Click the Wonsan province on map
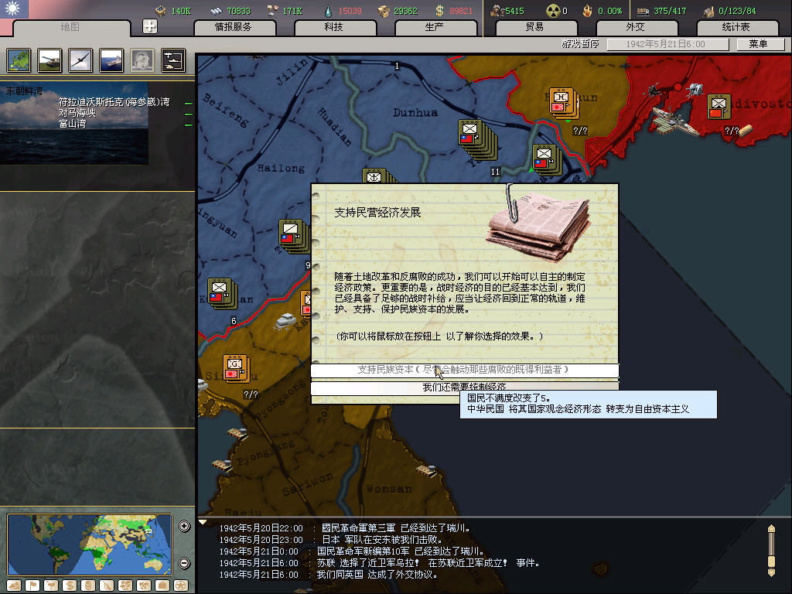792x594 pixels. pos(388,489)
